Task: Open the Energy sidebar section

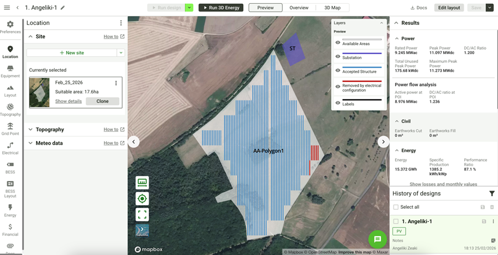Action: (x=10, y=210)
